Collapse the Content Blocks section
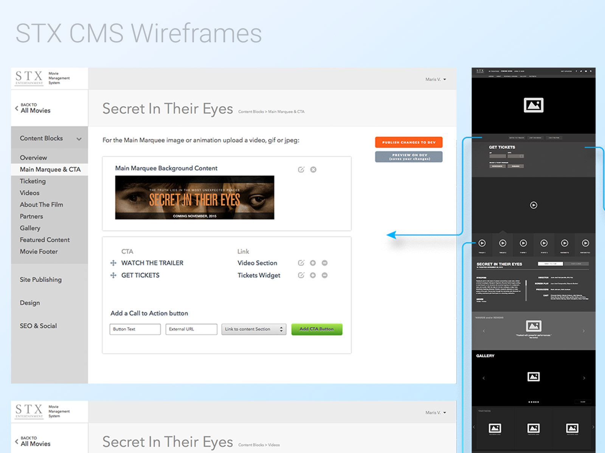 point(79,139)
